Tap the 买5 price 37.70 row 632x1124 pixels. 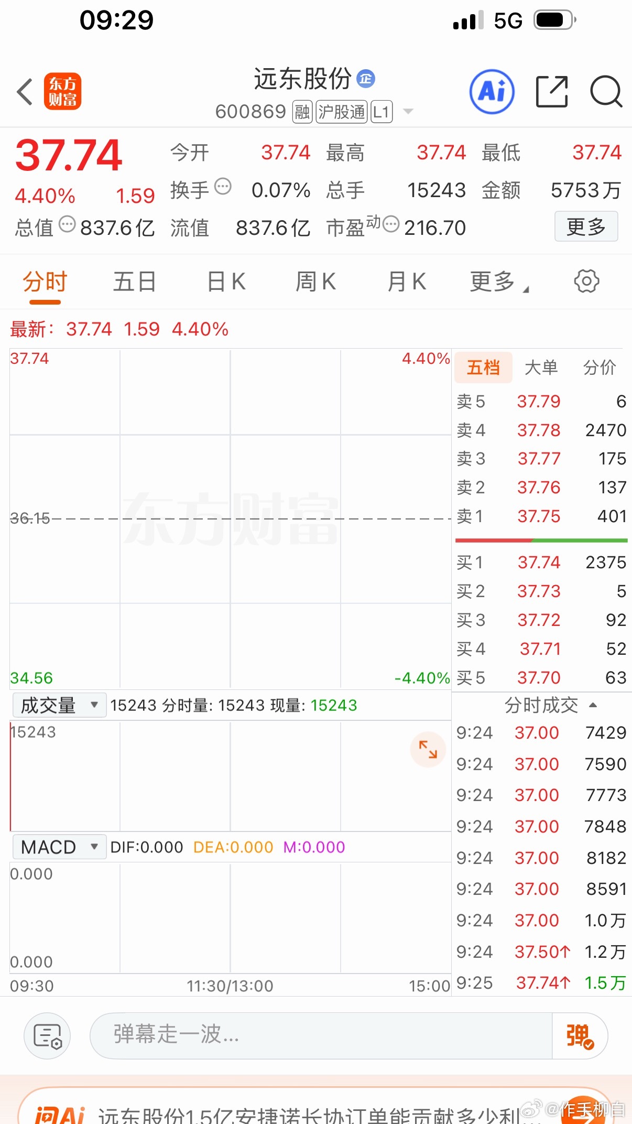[x=541, y=678]
